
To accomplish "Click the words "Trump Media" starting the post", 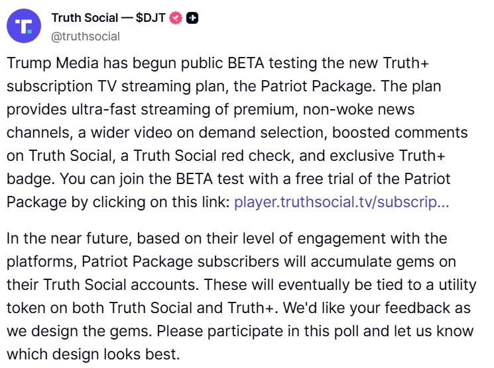I will coord(53,63).
